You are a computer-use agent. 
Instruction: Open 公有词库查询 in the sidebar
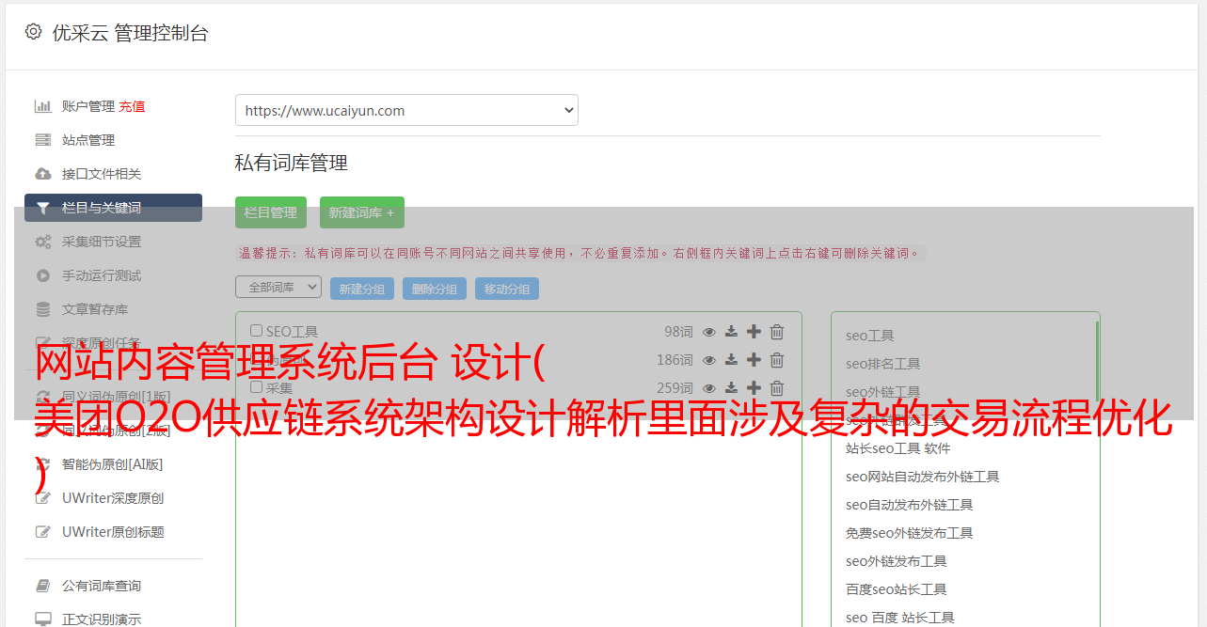(x=102, y=586)
